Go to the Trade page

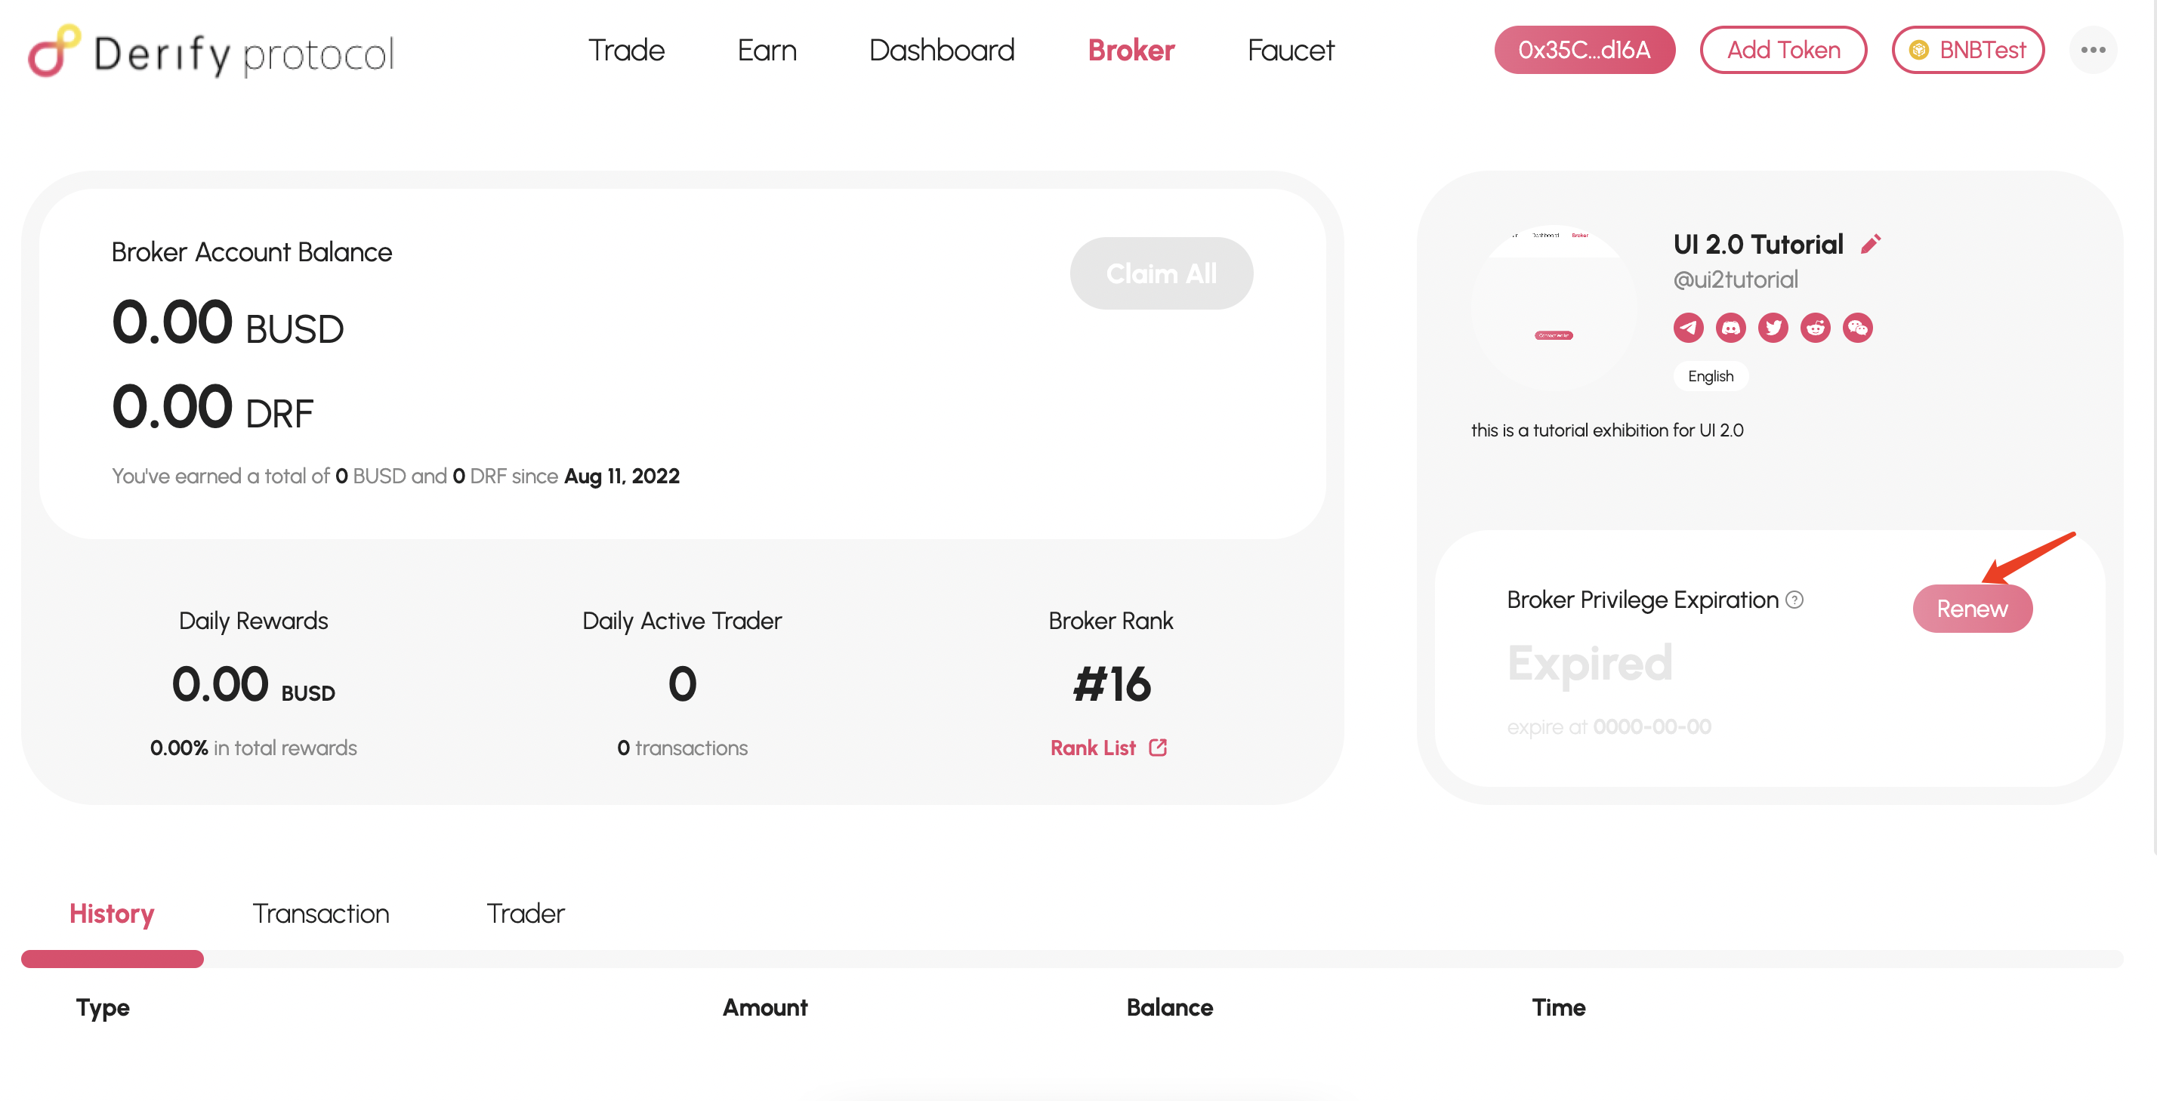[625, 51]
